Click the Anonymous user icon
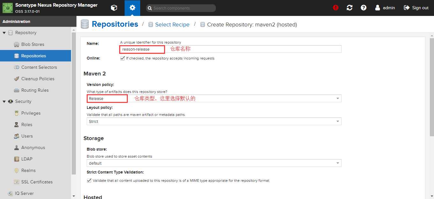This screenshot has width=434, height=199. (x=17, y=147)
